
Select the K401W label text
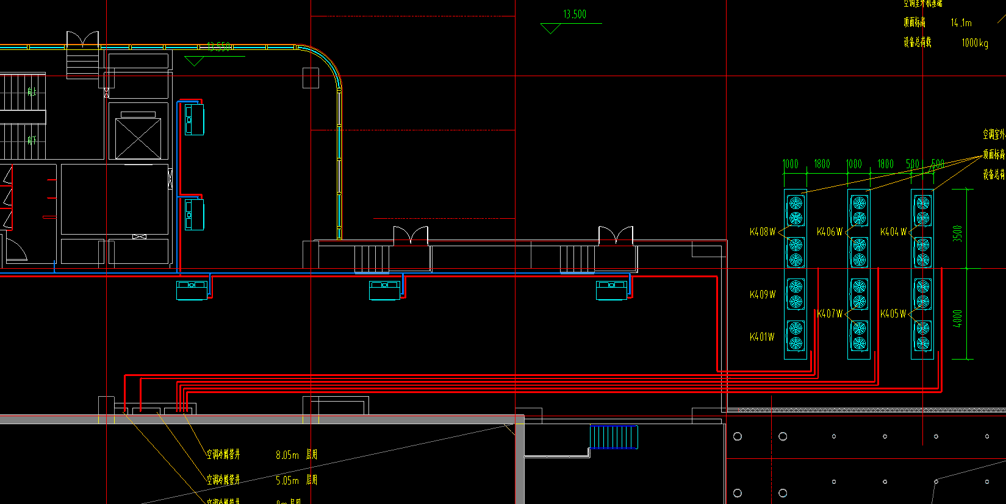click(x=762, y=337)
